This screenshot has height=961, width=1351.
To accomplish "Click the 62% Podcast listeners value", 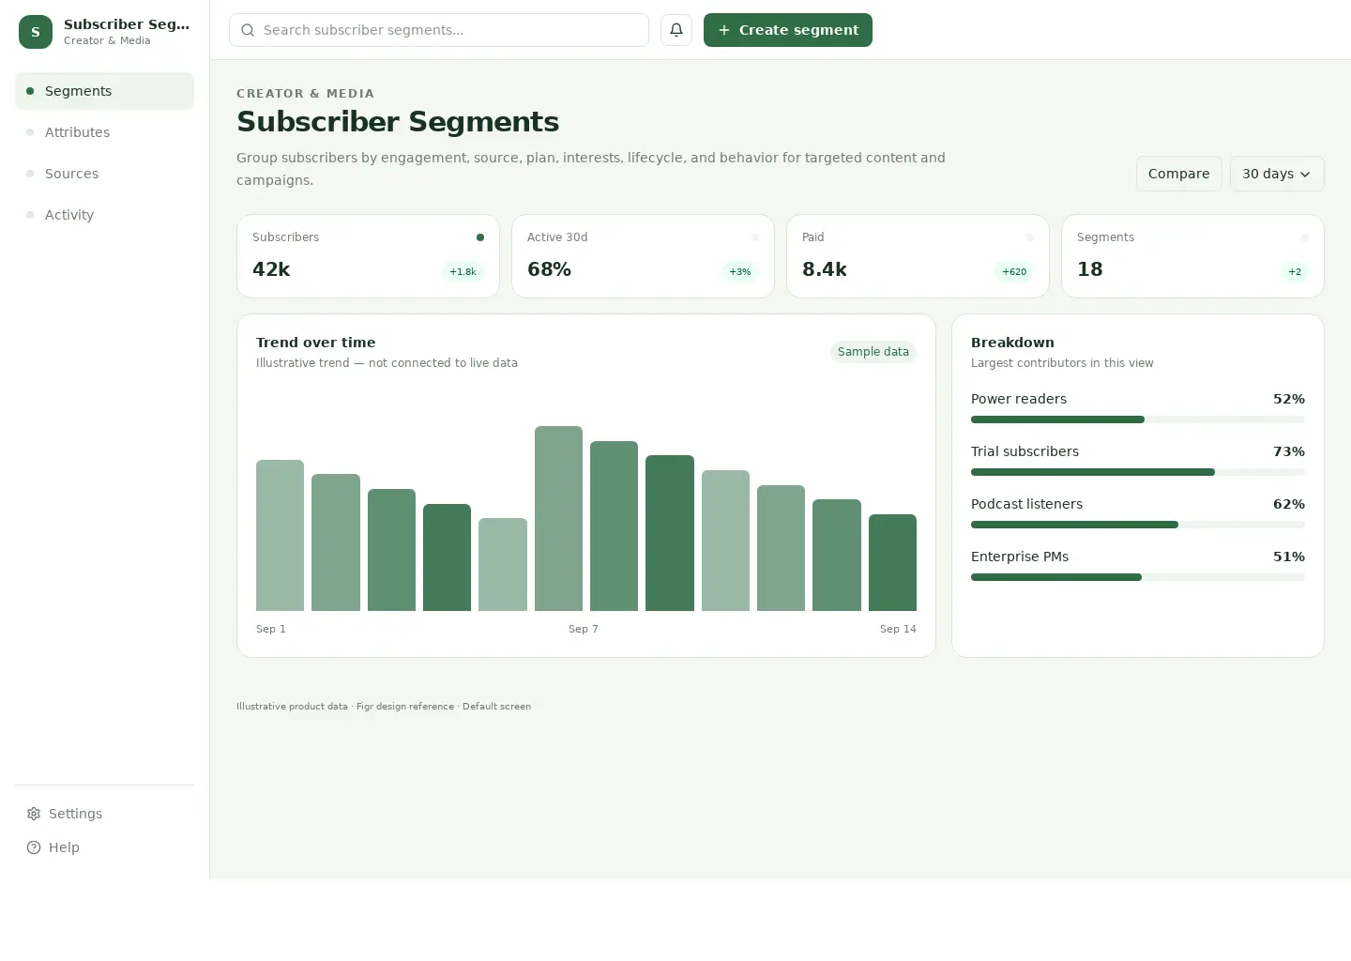I will (x=1289, y=504).
